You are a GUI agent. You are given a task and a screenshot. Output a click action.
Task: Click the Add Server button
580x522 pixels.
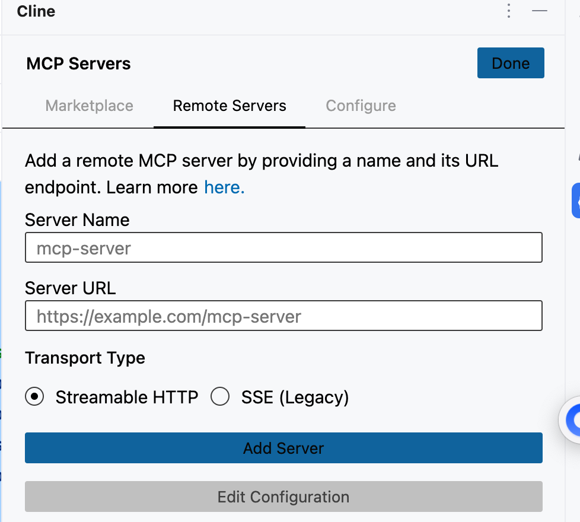click(283, 448)
